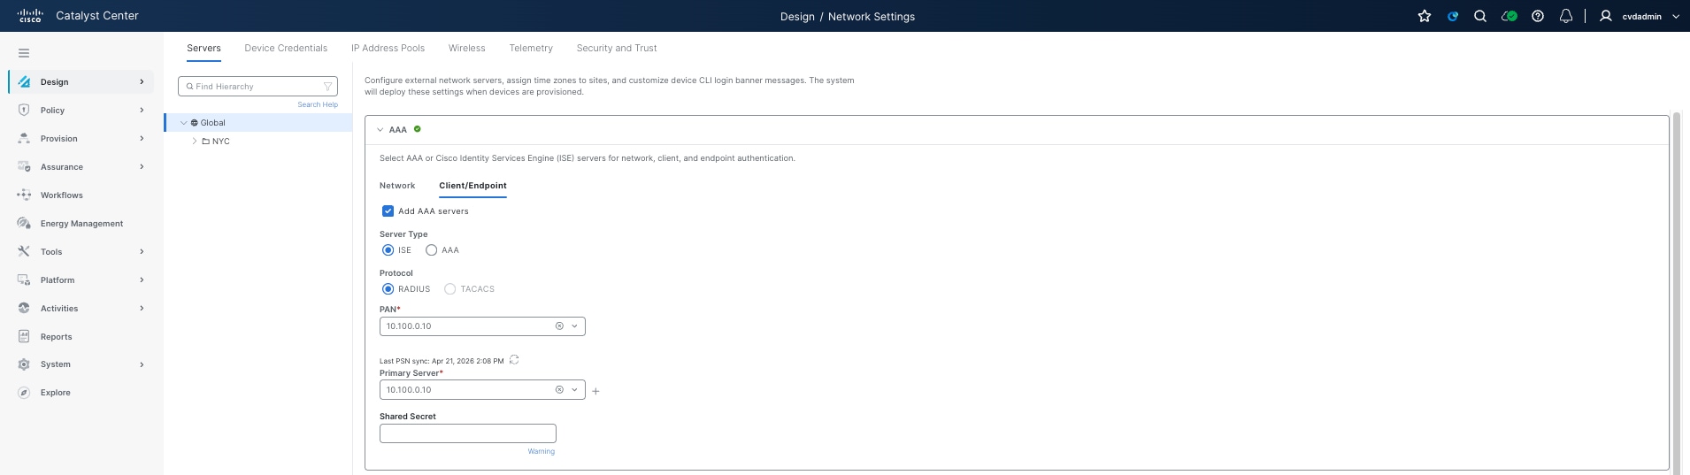Click the Reports sidebar icon
Screen dimensions: 1690x475
[x=24, y=336]
